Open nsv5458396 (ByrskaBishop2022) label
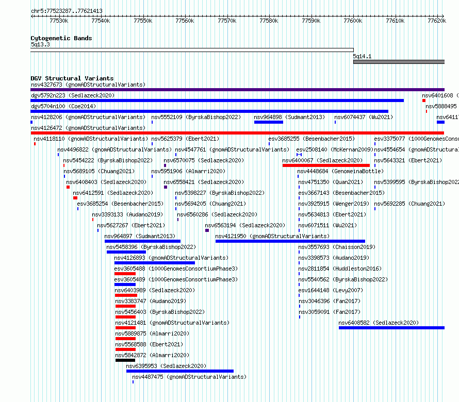 pos(151,247)
